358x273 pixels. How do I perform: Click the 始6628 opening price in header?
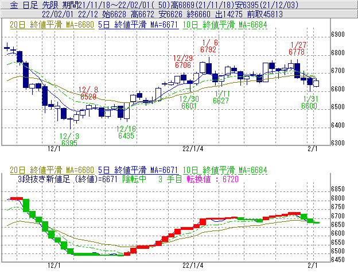(114, 14)
